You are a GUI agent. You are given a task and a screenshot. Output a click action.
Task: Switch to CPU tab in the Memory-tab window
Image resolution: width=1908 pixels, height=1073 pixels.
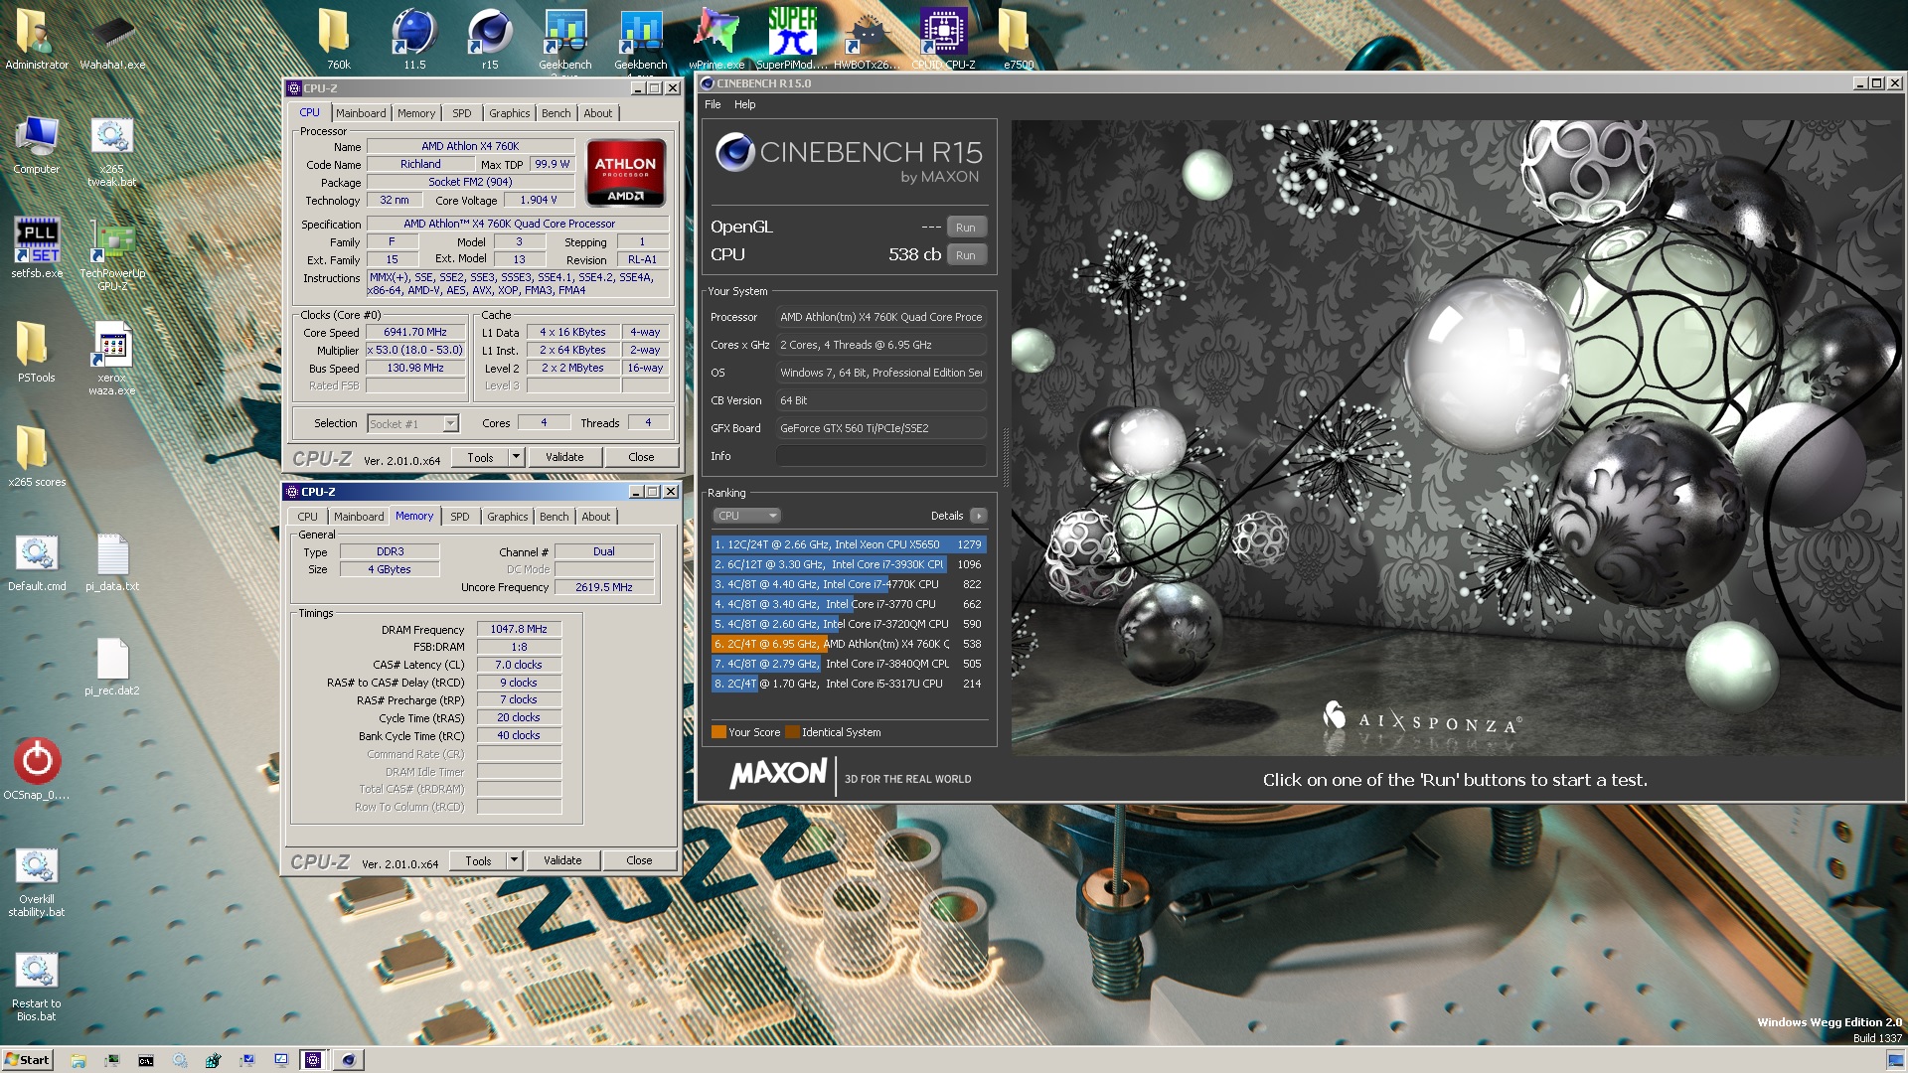point(308,517)
